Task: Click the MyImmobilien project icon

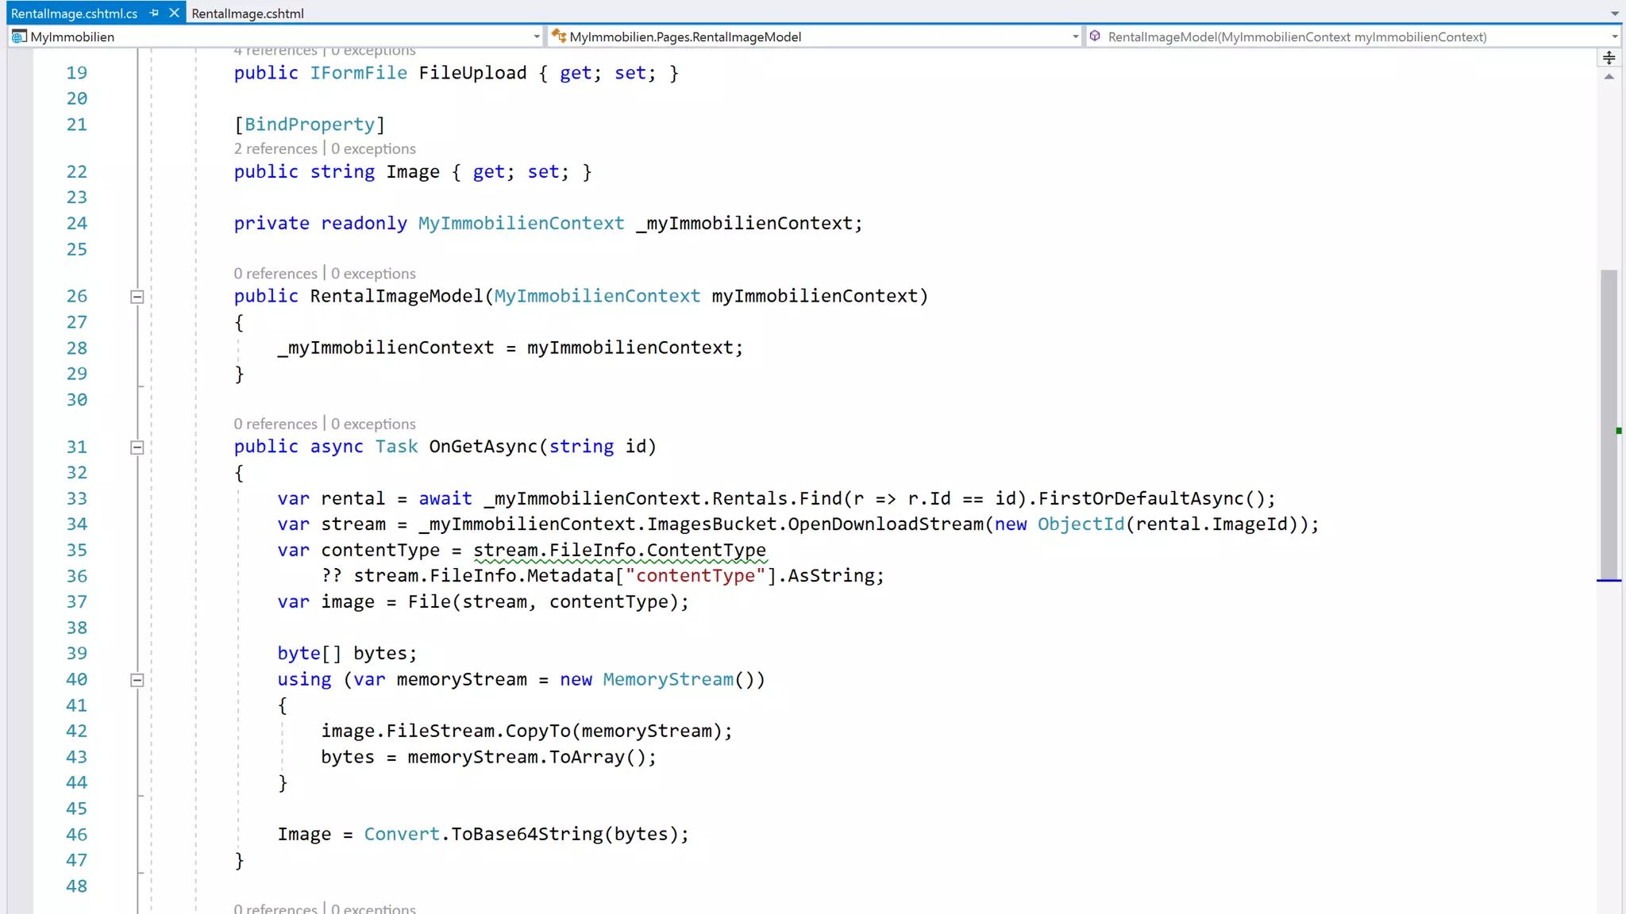Action: click(x=19, y=36)
